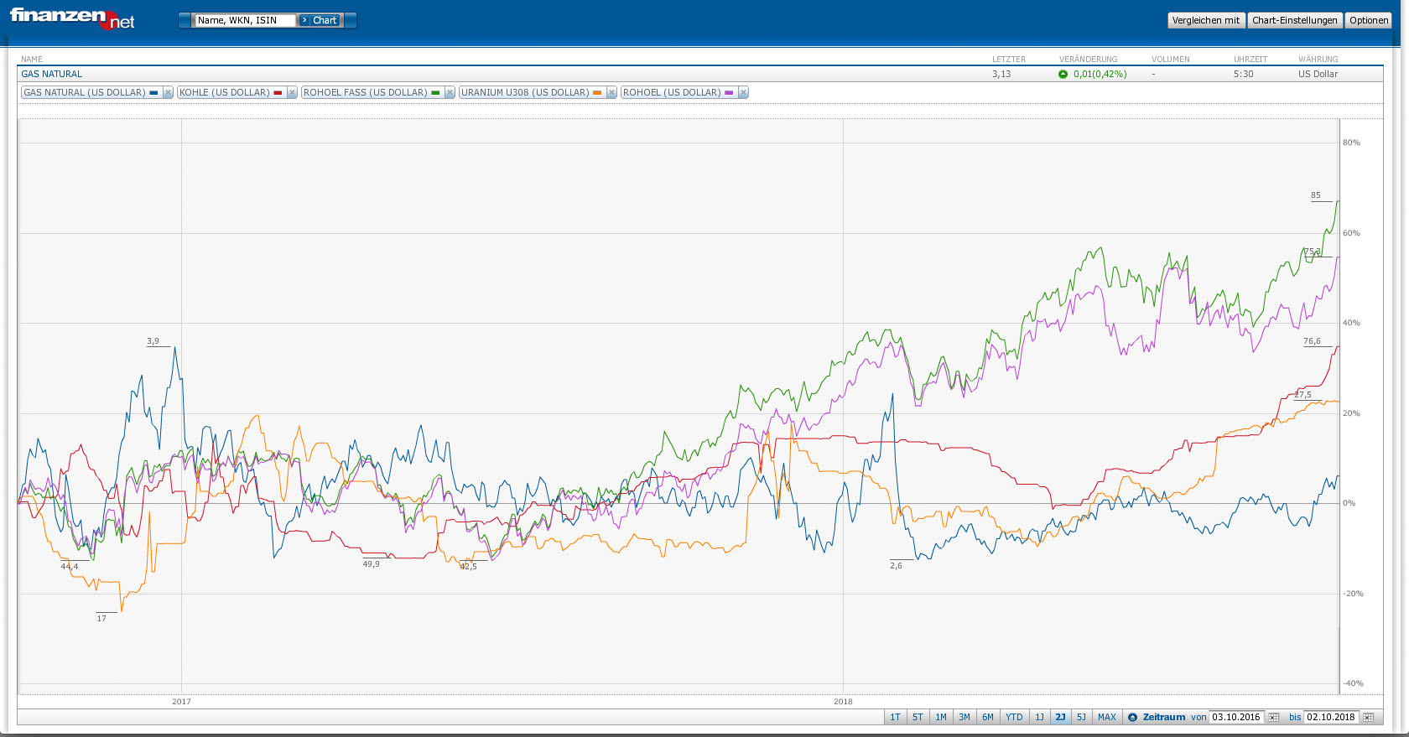1409x737 pixels.
Task: Switch chart to 1J range
Action: click(x=1040, y=718)
